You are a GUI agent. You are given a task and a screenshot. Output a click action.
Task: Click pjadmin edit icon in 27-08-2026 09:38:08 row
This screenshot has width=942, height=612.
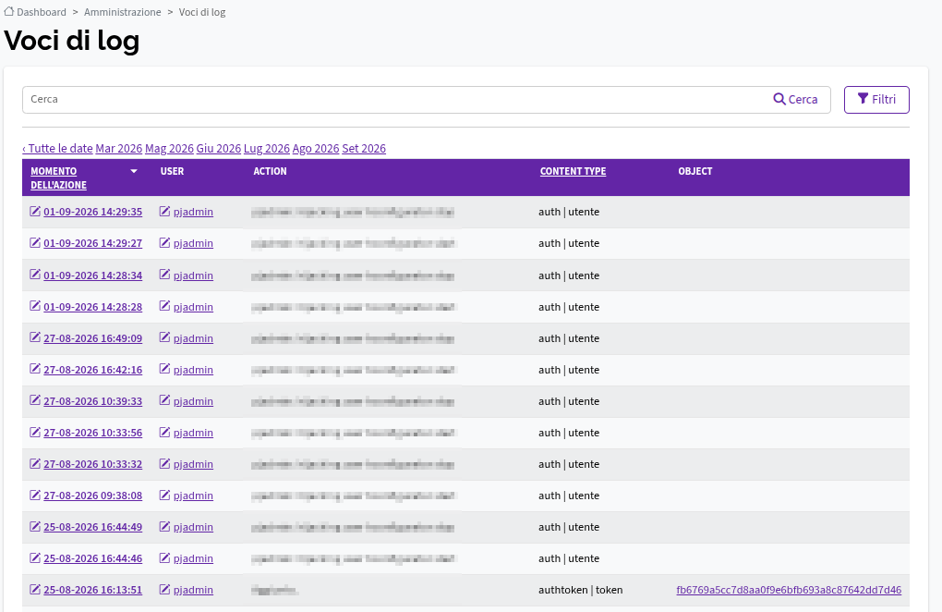164,495
